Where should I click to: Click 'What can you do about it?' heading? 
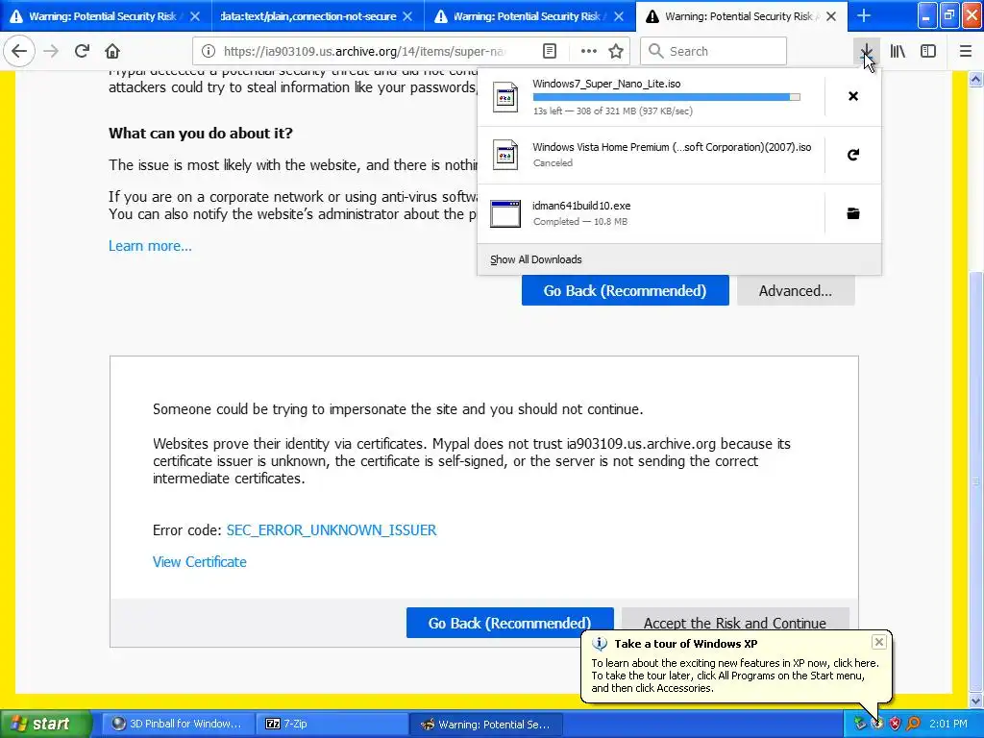(x=200, y=133)
